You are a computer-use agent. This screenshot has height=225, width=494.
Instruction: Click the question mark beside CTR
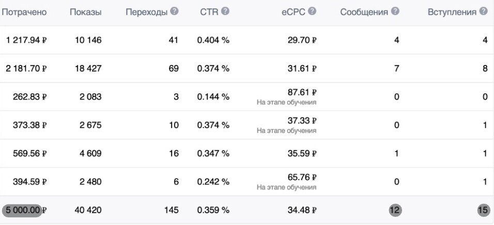coord(225,11)
